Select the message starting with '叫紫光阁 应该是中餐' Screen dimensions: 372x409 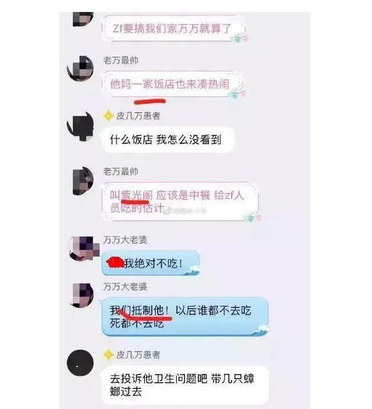pyautogui.click(x=180, y=201)
